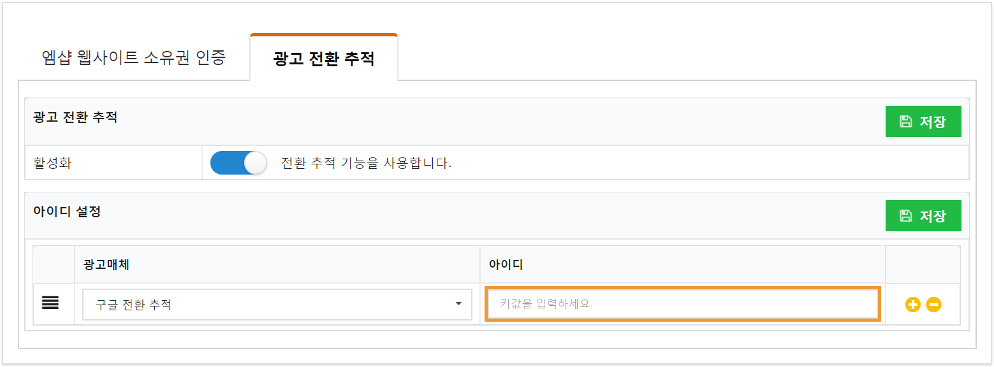Click the 아이디 설정 section title
The width and height of the screenshot is (994, 367).
pos(67,212)
